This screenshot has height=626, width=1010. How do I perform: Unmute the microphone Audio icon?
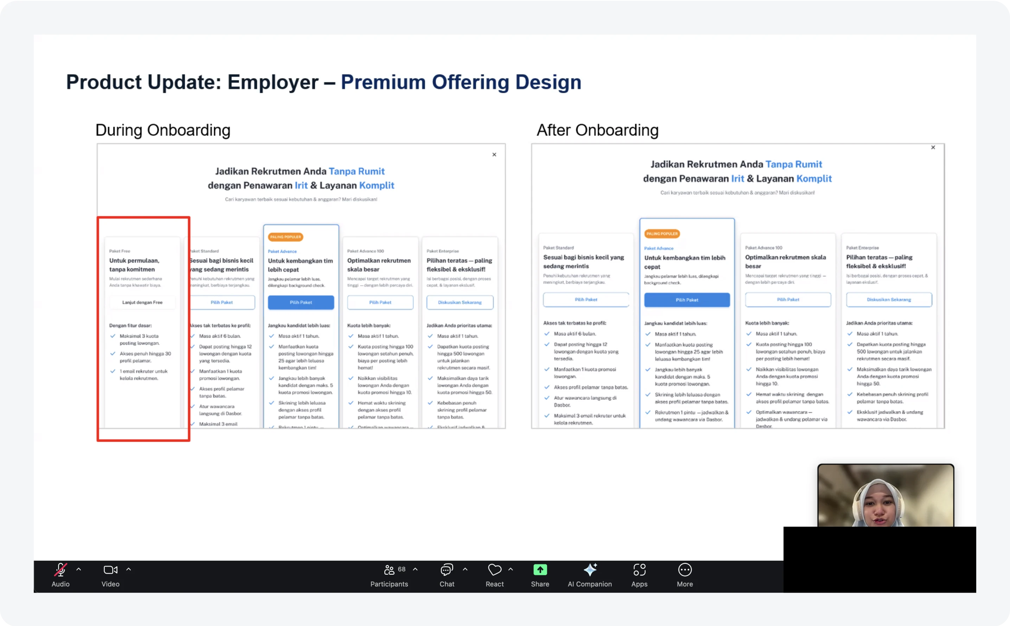click(60, 570)
